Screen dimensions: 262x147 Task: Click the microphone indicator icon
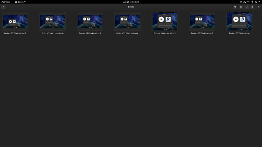[x=252, y=2]
